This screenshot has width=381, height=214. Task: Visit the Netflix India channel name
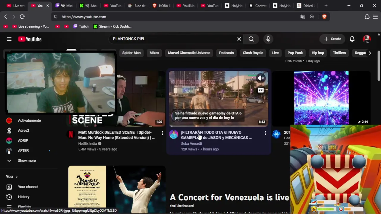click(x=88, y=144)
